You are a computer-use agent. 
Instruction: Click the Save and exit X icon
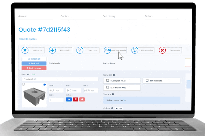(x=25, y=50)
